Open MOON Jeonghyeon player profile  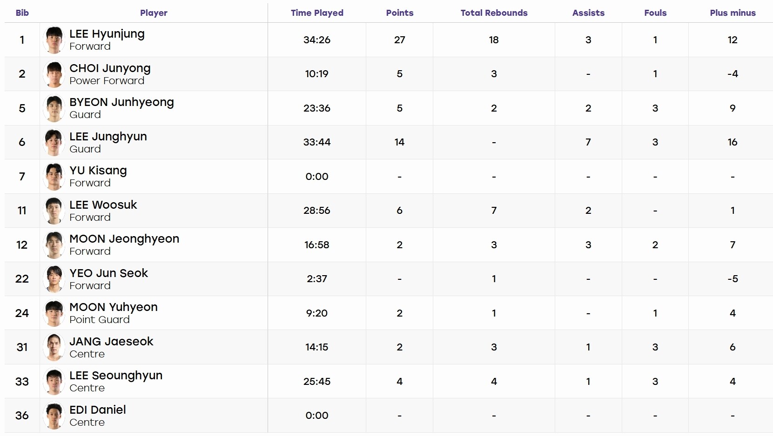point(124,239)
